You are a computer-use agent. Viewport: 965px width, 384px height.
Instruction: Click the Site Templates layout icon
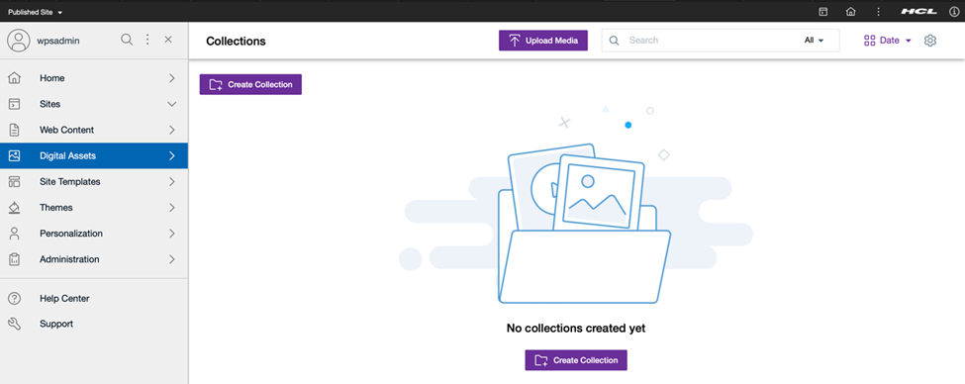14,181
